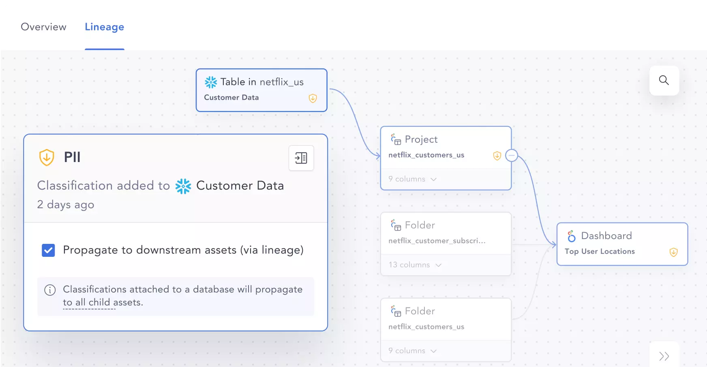Screen dimensions: 707x367
Task: Click shield badge on Top User Locations dashboard
Action: point(673,252)
